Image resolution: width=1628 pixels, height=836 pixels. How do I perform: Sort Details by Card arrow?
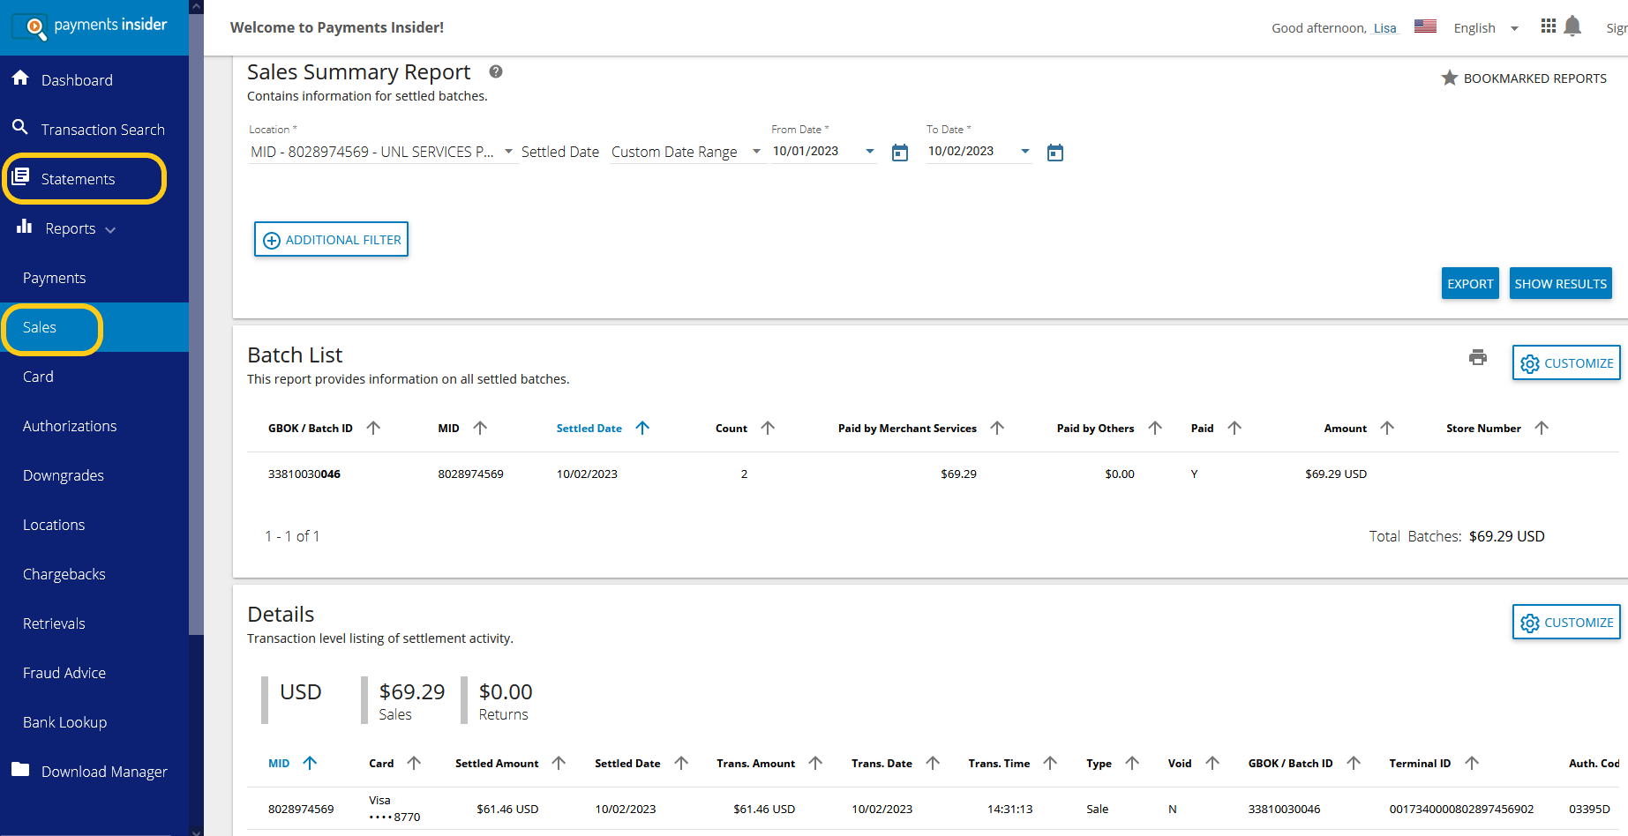tap(414, 763)
